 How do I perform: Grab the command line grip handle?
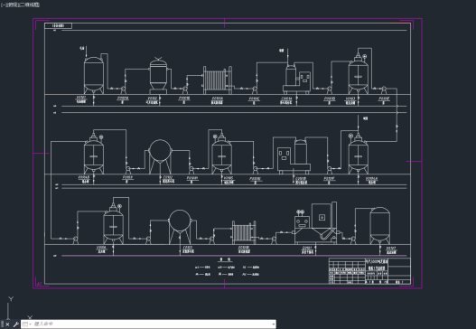tap(2, 324)
